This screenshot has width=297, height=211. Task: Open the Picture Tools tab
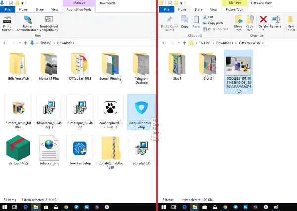(234, 10)
